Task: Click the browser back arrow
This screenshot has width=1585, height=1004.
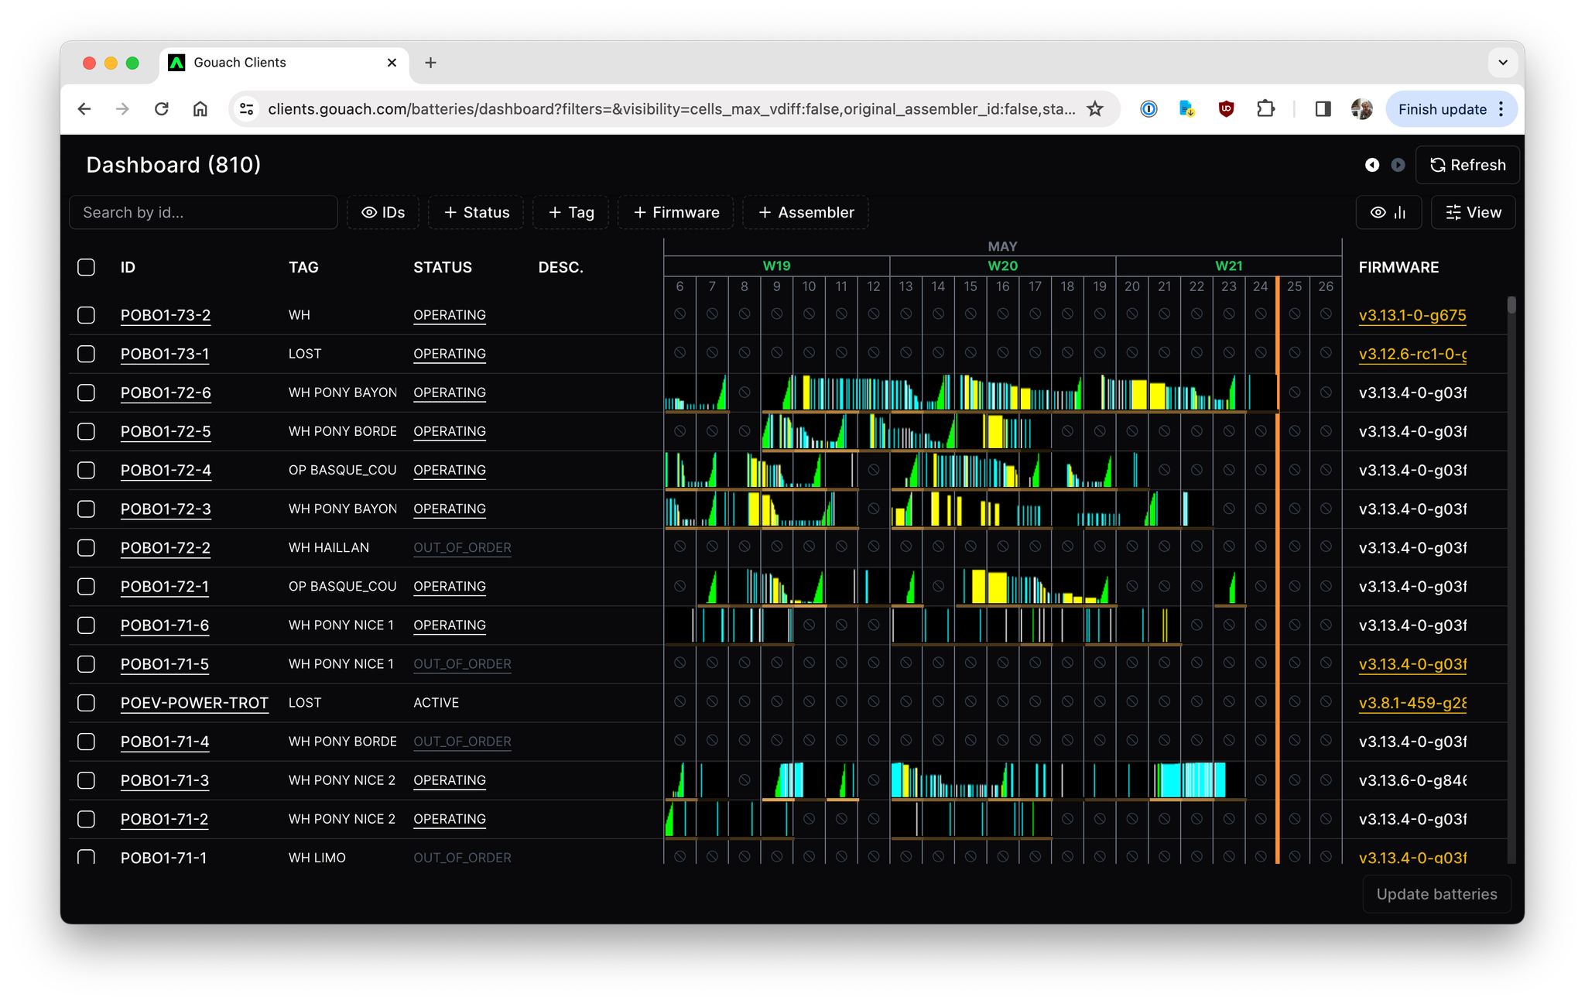Action: (x=84, y=109)
